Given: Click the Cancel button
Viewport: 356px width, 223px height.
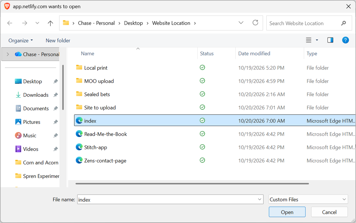Looking at the screenshot, I should (329, 212).
